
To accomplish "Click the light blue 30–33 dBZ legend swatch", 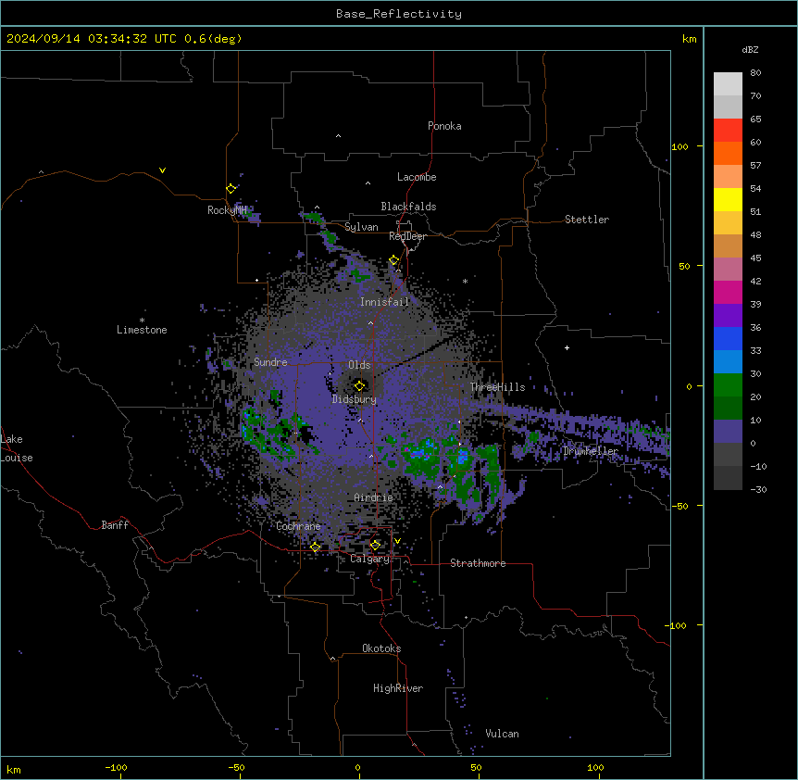I will (x=728, y=362).
